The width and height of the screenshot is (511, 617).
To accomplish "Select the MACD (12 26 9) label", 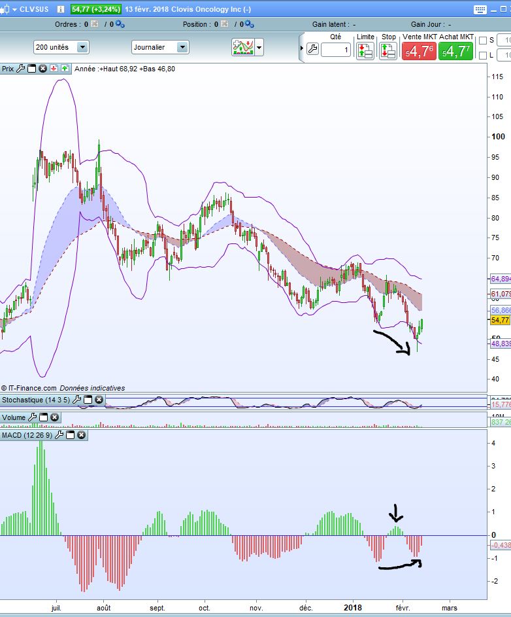I will pos(27,435).
